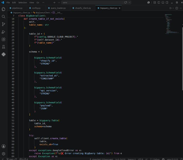
Task: Change LF end-of-line sequence
Action: pyautogui.click(x=146, y=159)
